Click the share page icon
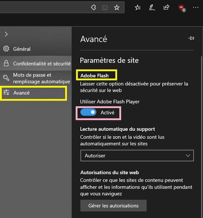The width and height of the screenshot is (203, 218). 166,7
